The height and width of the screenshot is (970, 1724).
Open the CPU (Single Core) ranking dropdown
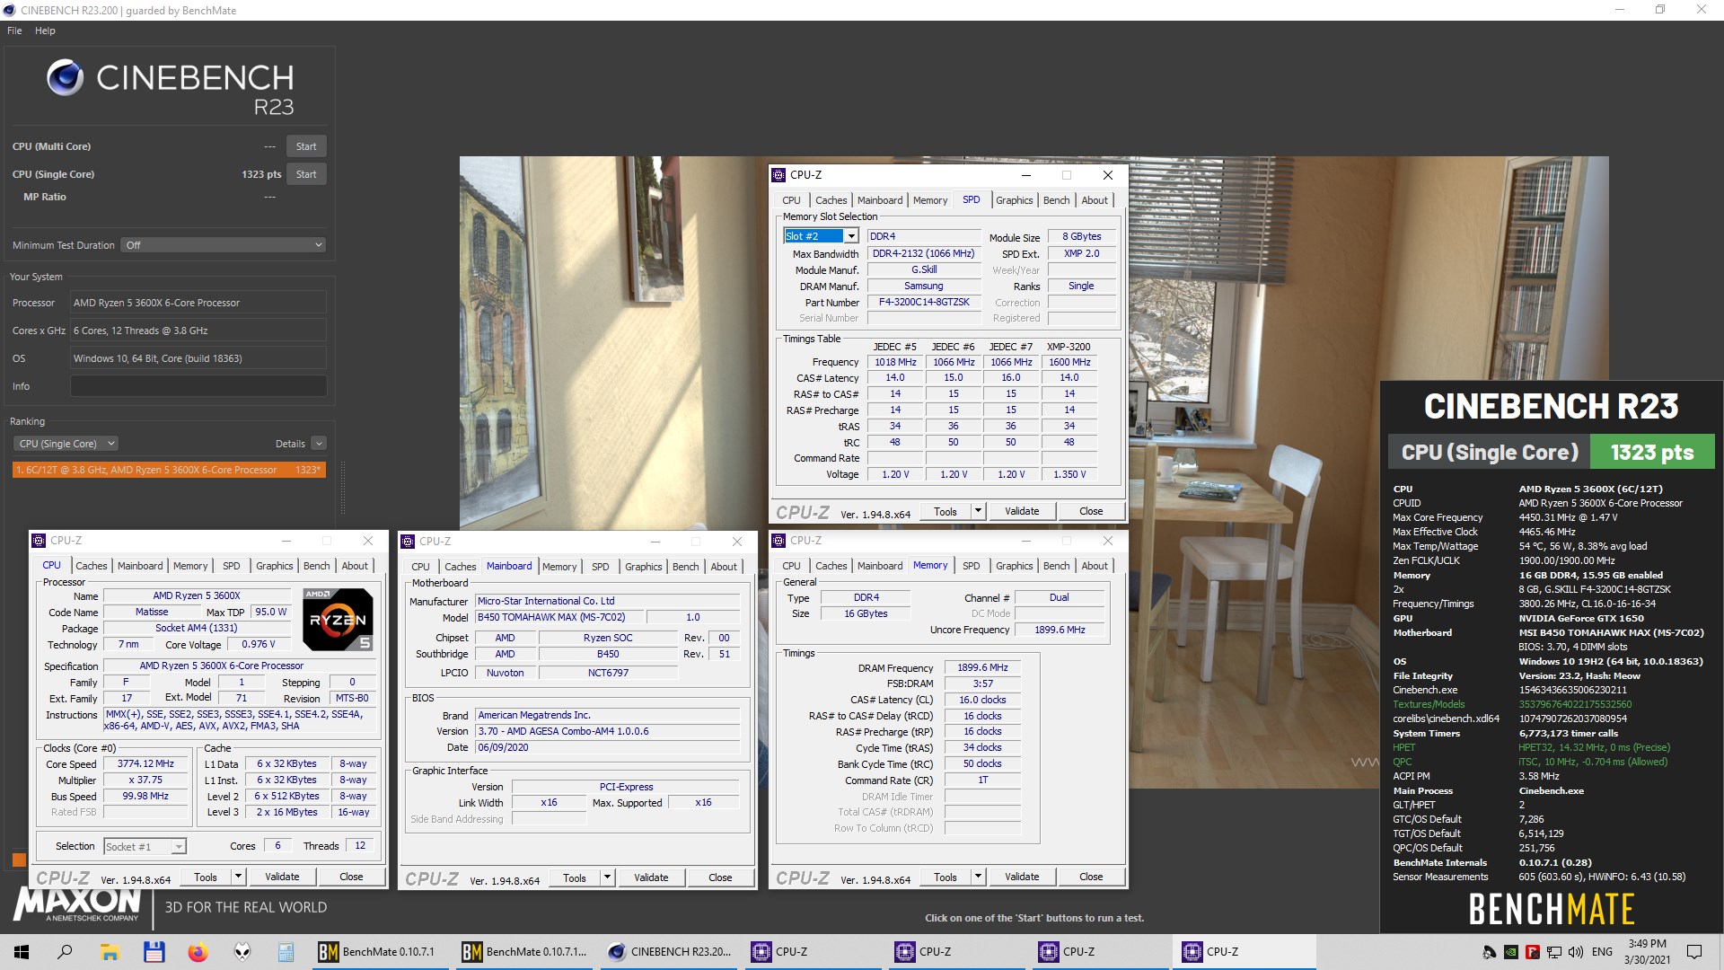click(x=66, y=444)
